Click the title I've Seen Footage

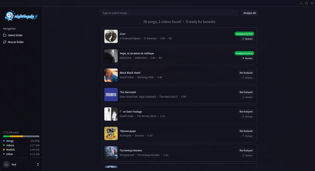(x=131, y=112)
